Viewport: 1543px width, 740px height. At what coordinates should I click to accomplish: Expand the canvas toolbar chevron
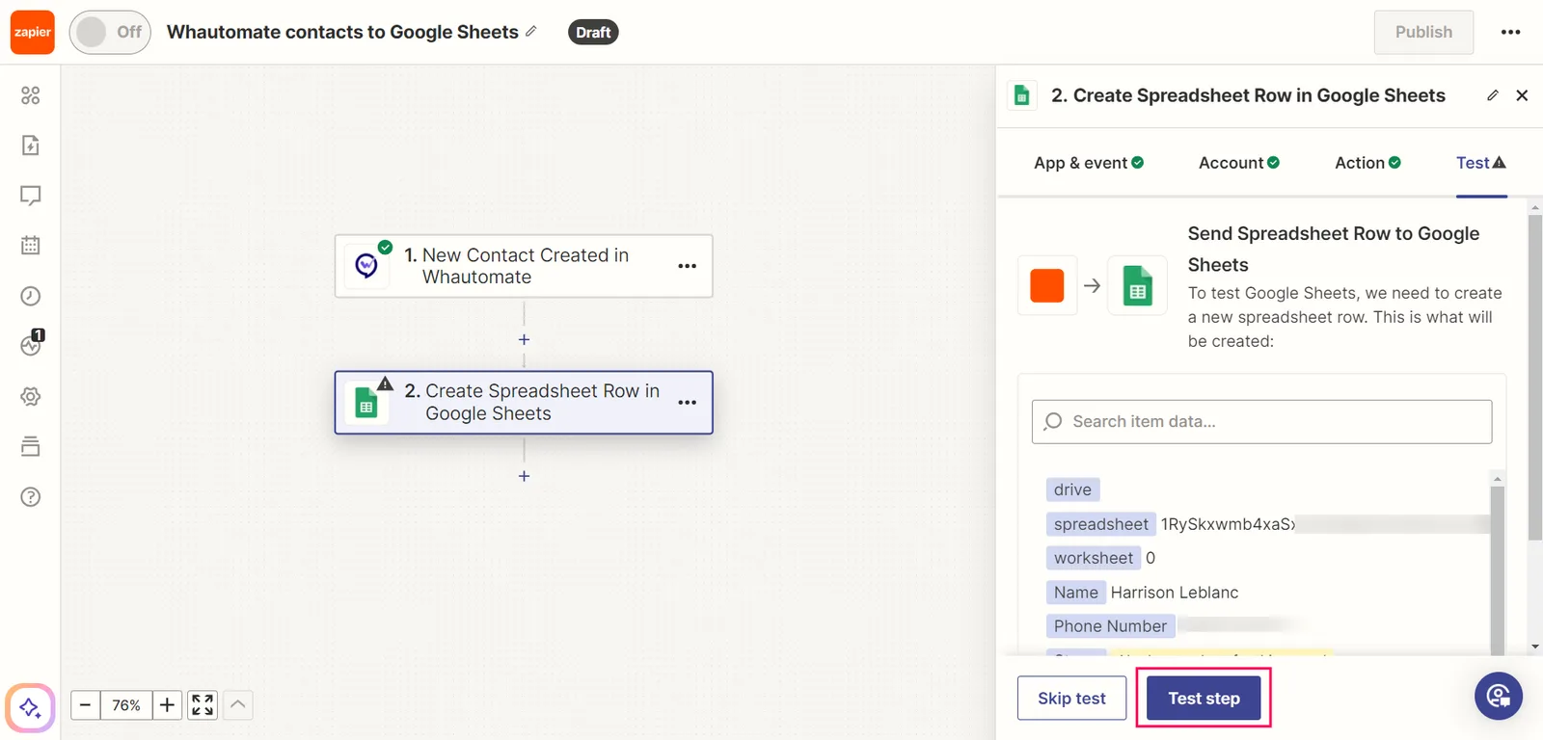pyautogui.click(x=238, y=705)
